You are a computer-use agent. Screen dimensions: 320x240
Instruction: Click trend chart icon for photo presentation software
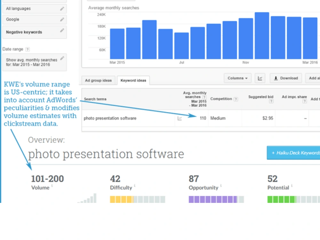[x=180, y=118]
